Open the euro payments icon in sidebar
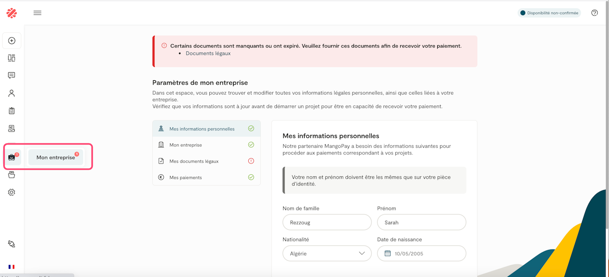This screenshot has width=609, height=277. (x=12, y=128)
